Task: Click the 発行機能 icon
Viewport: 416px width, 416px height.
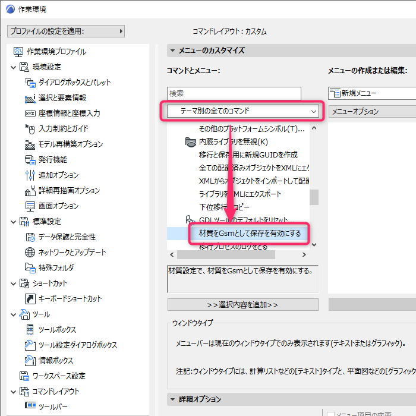Action: point(30,160)
